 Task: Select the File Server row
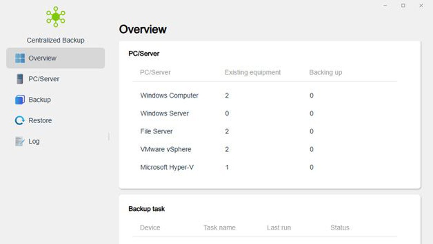pyautogui.click(x=156, y=132)
